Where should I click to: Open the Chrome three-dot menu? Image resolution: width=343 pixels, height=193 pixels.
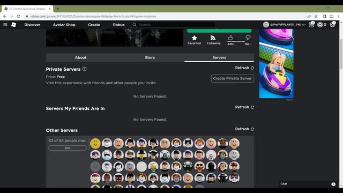[338, 17]
